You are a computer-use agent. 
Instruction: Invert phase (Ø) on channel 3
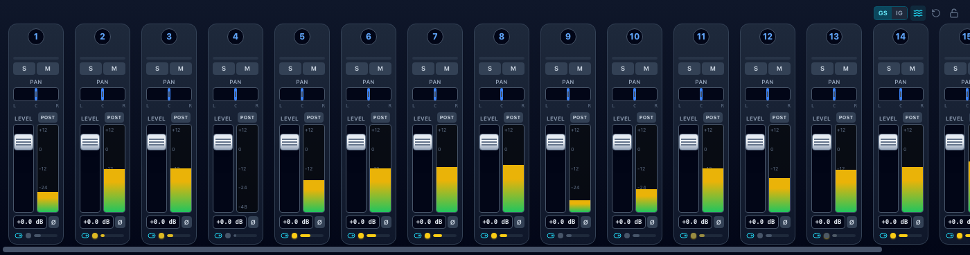(186, 222)
